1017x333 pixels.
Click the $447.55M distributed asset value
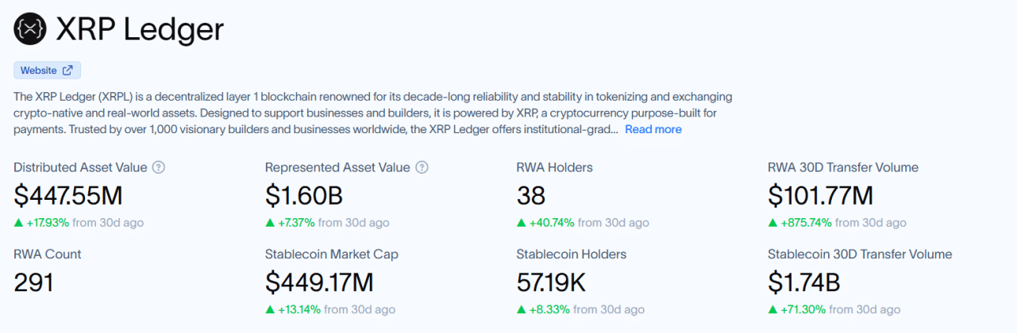68,195
